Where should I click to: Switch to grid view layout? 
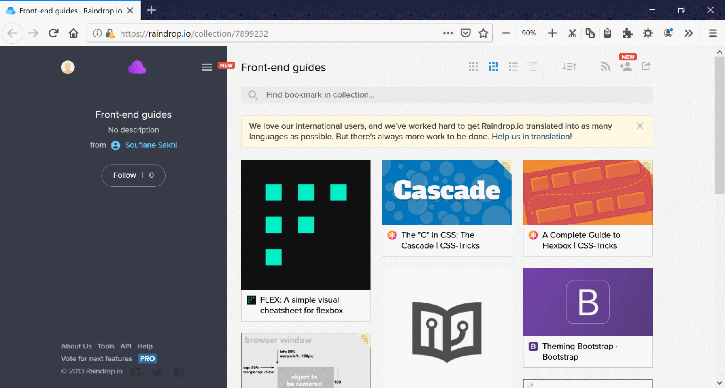pyautogui.click(x=473, y=66)
